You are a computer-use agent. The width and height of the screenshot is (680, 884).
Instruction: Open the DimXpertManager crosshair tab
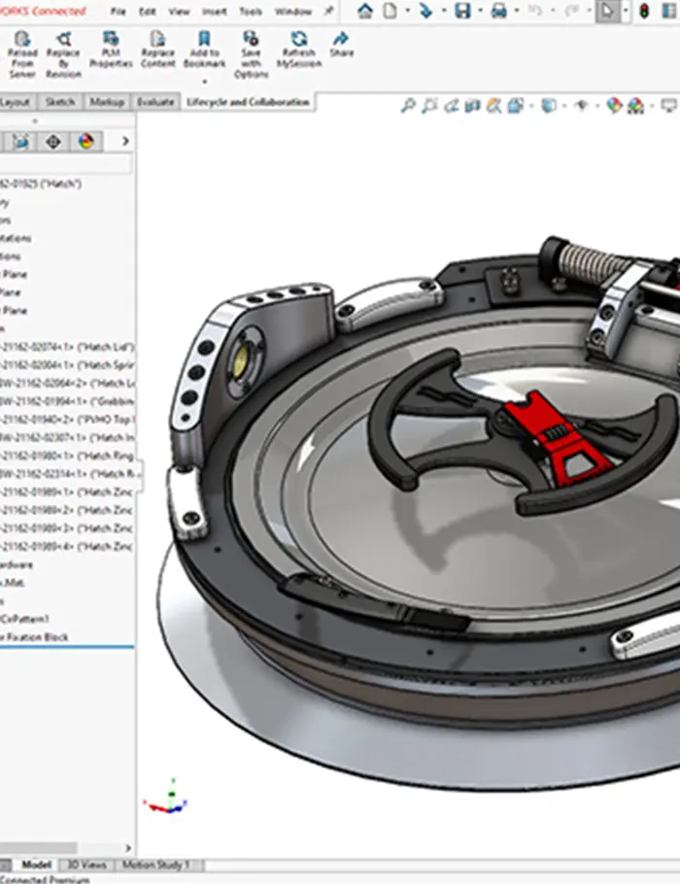(53, 141)
